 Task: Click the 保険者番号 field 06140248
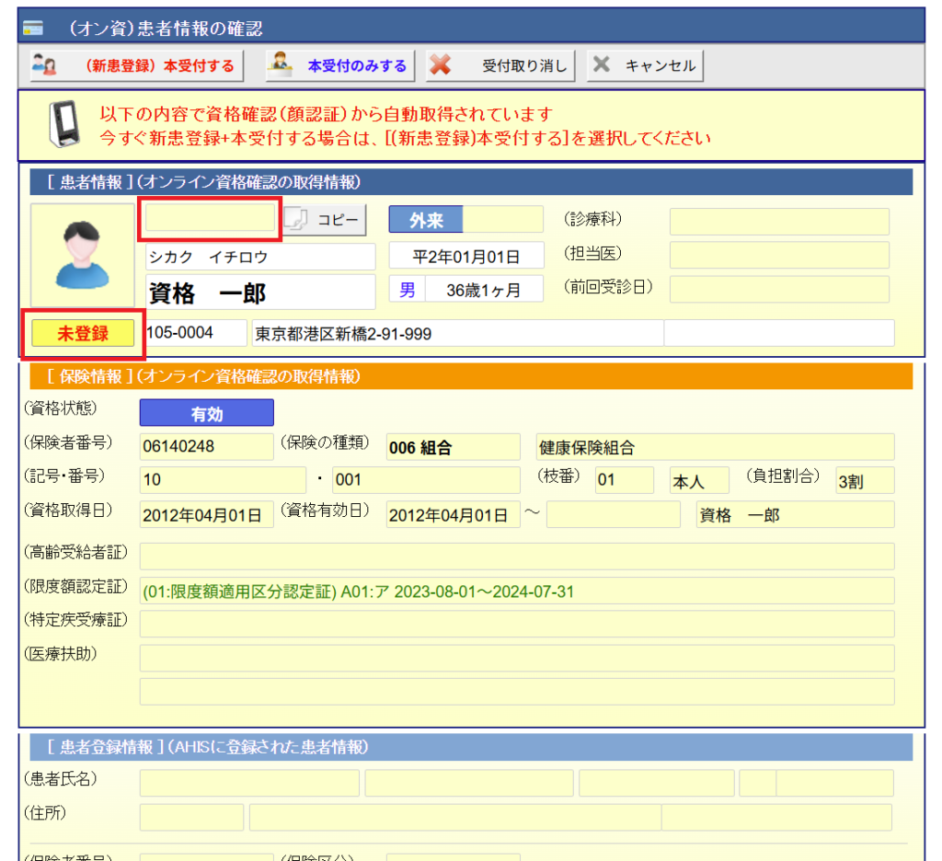[206, 448]
